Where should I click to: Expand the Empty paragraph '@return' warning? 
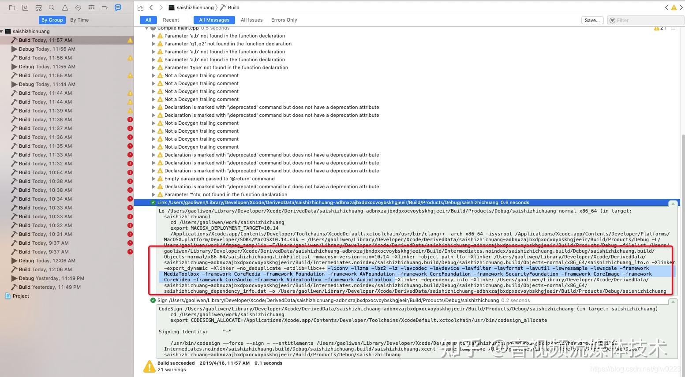coord(154,179)
